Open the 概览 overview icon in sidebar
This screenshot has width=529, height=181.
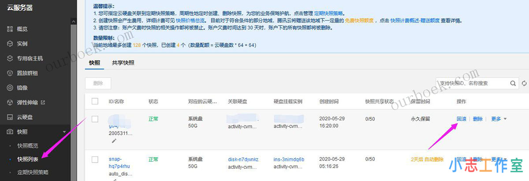10,29
